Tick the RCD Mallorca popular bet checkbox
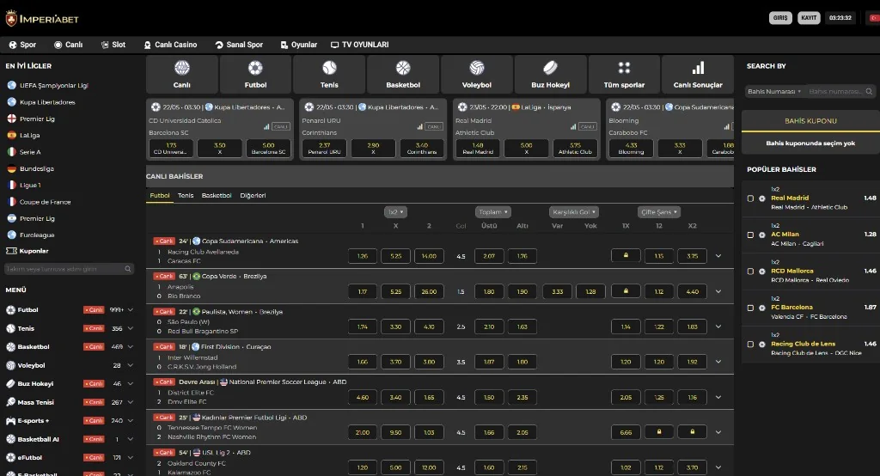880x476 pixels. (x=750, y=272)
